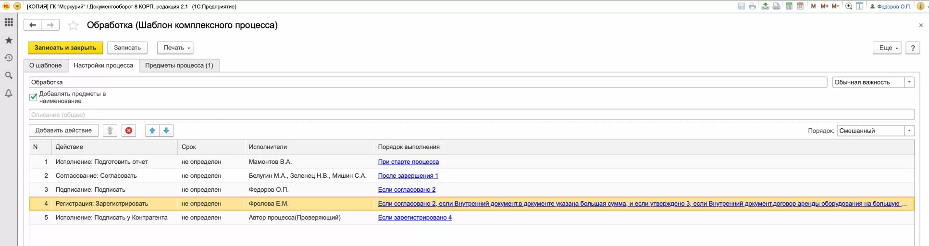Open the sections menu grid icon
929x246 pixels.
point(9,23)
